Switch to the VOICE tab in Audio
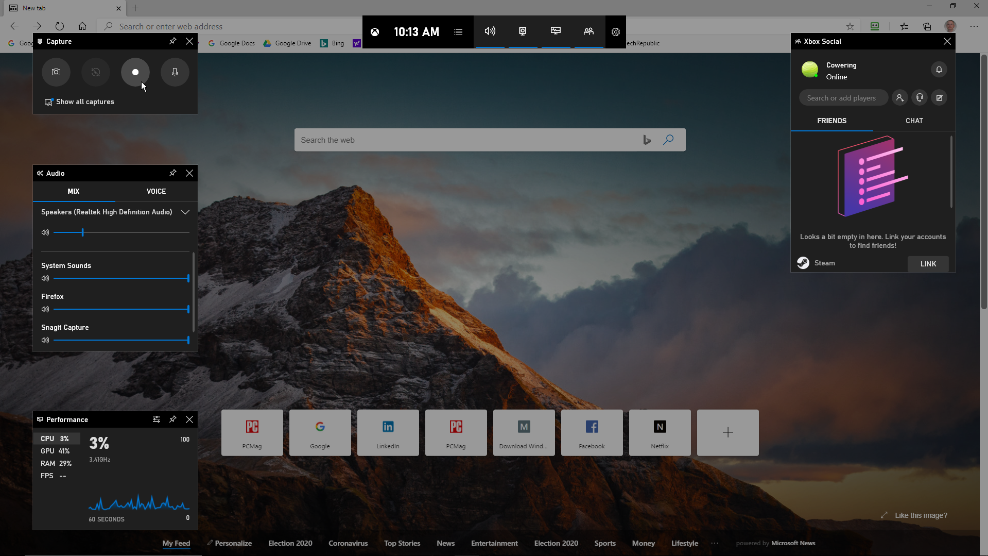Image resolution: width=988 pixels, height=556 pixels. tap(156, 191)
